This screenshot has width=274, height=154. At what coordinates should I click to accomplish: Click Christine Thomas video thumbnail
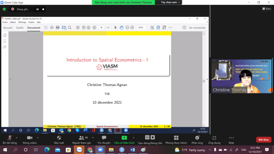(x=241, y=76)
